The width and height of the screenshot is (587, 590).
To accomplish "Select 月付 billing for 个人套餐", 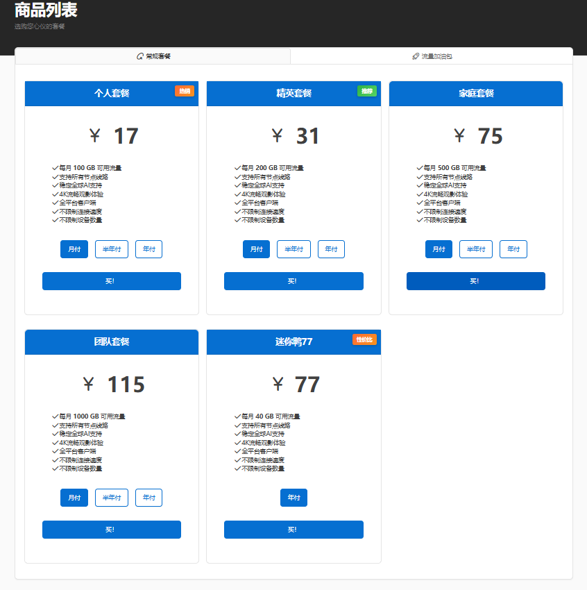I will (74, 249).
